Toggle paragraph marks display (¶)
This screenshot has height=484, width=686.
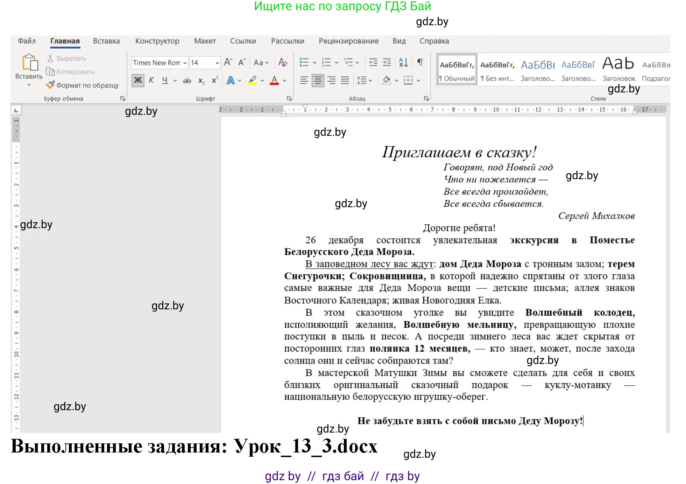point(419,63)
